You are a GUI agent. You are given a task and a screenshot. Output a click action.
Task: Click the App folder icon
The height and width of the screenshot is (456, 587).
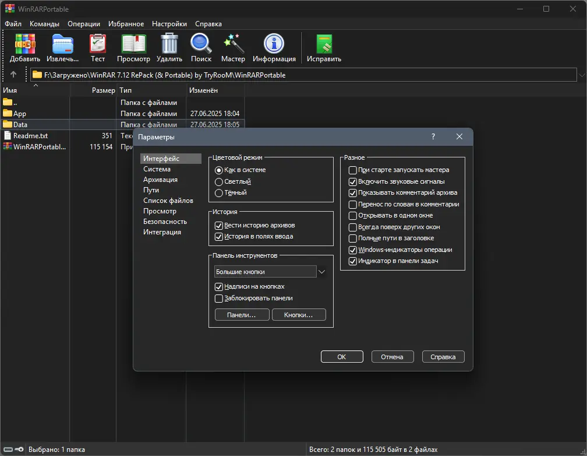pyautogui.click(x=8, y=113)
